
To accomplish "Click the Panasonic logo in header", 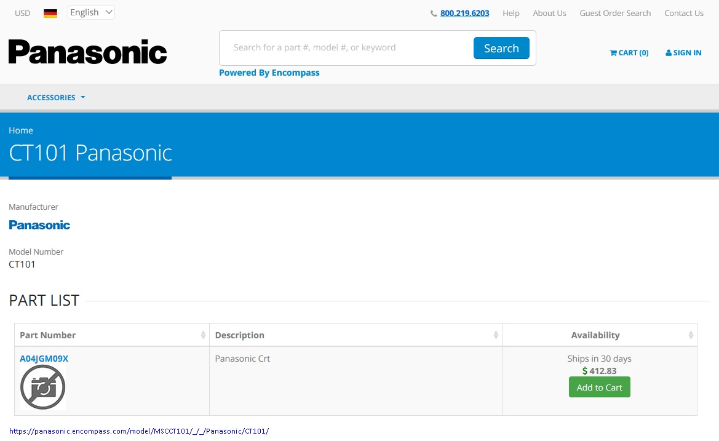I will point(87,52).
